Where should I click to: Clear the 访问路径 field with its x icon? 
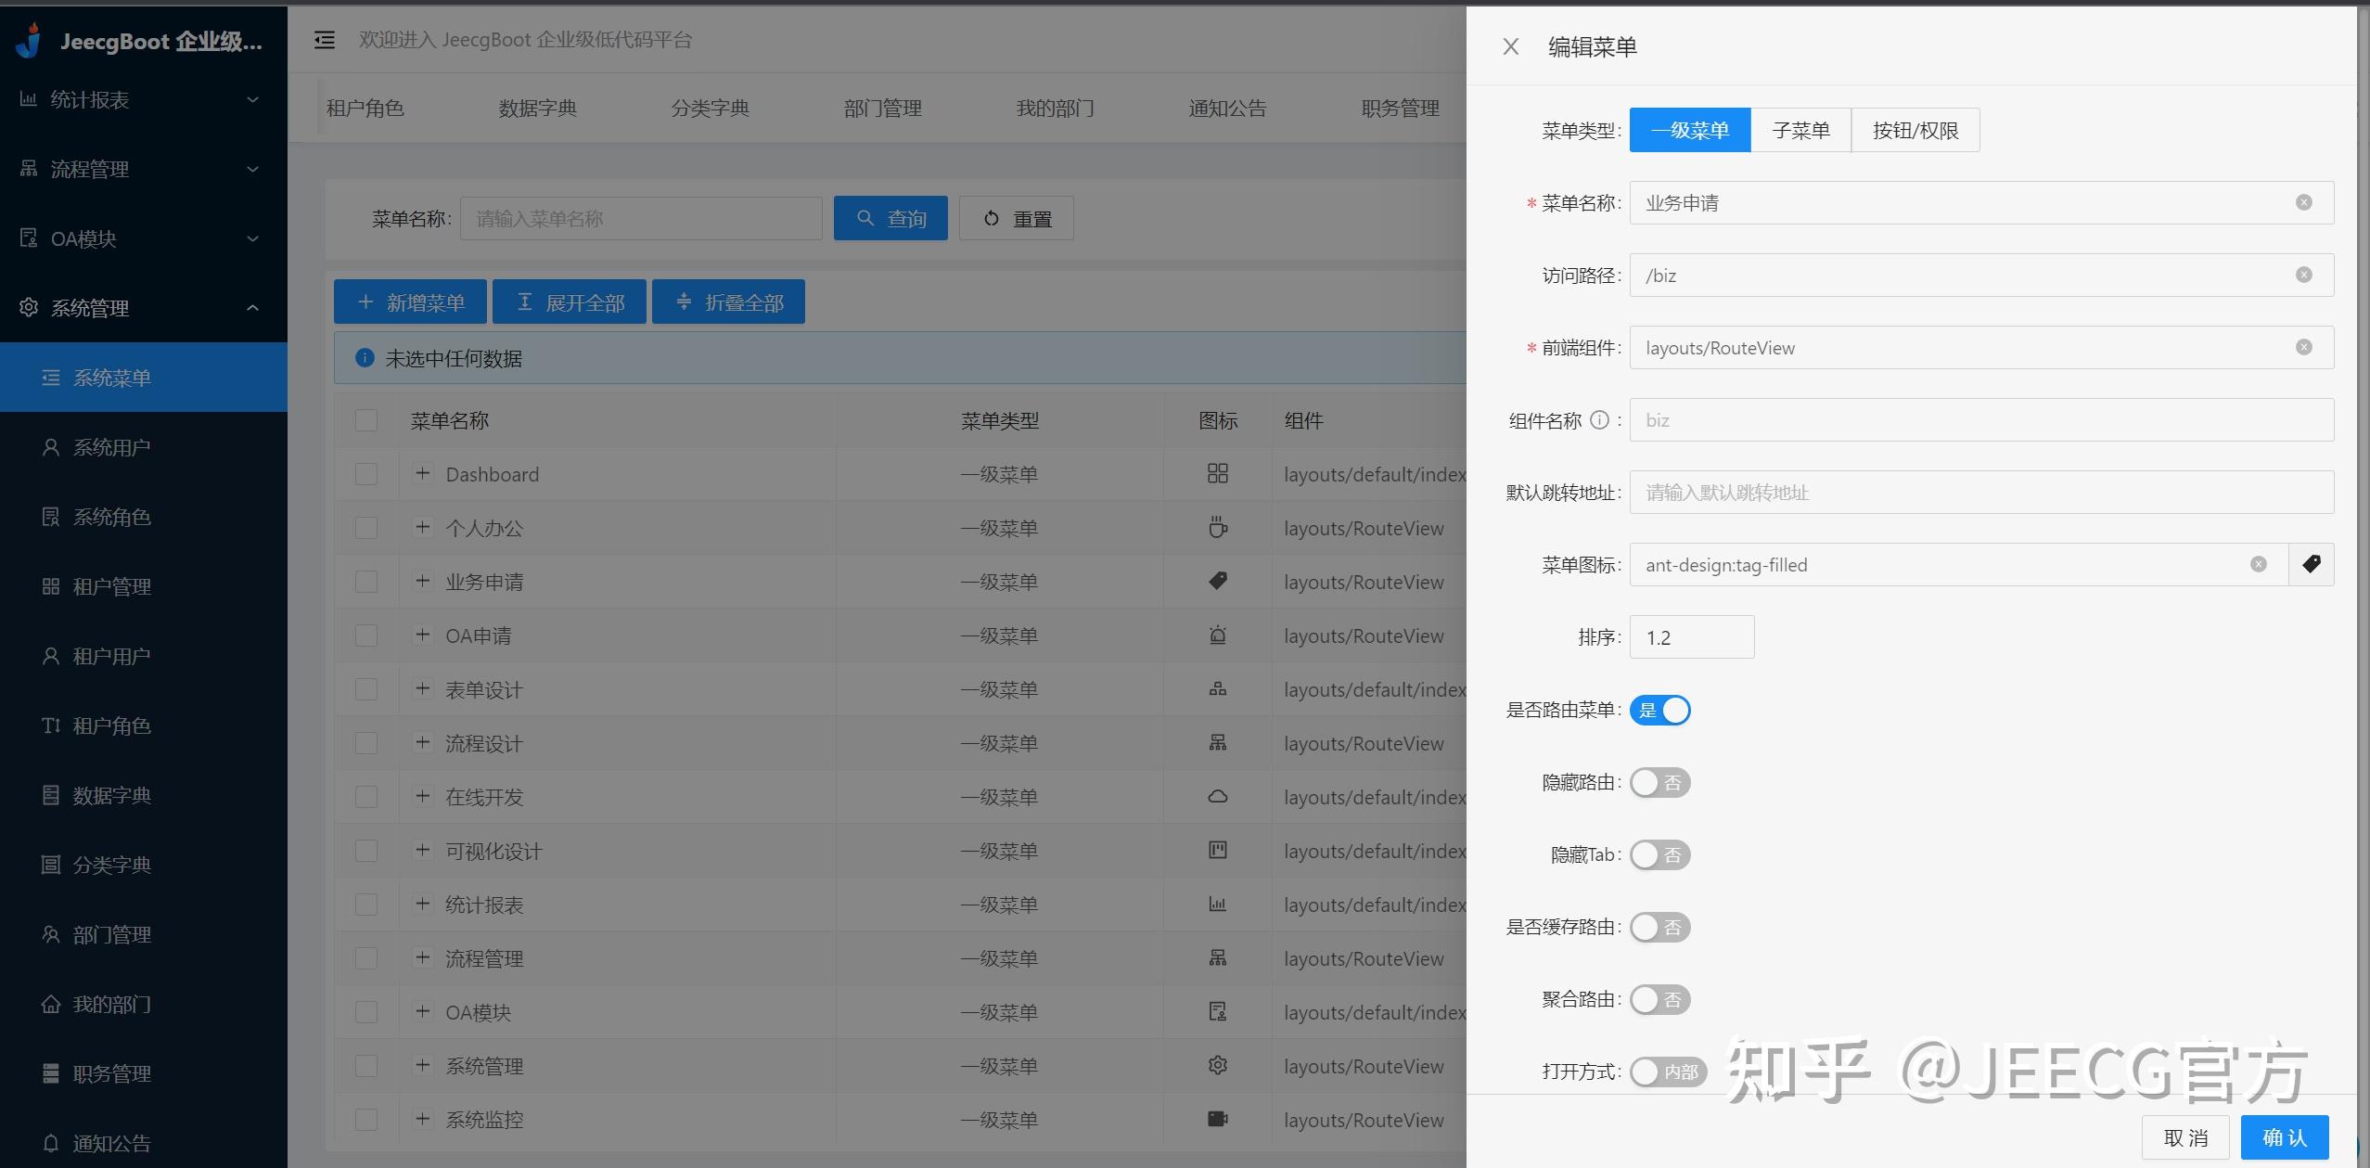2302,275
